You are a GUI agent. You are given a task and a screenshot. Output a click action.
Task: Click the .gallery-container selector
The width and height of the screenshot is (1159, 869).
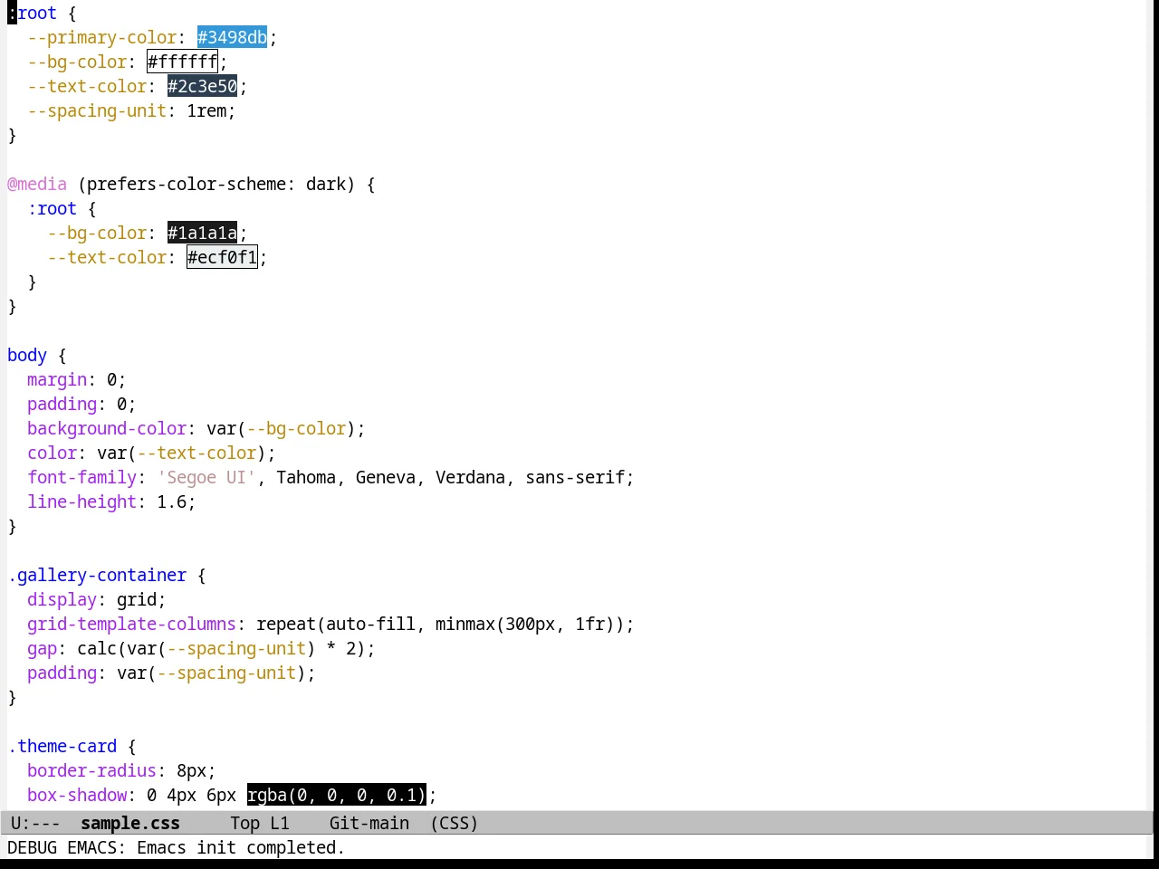(97, 575)
